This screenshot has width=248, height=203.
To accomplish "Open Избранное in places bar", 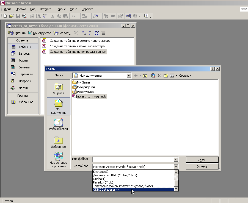I will pos(59,142).
